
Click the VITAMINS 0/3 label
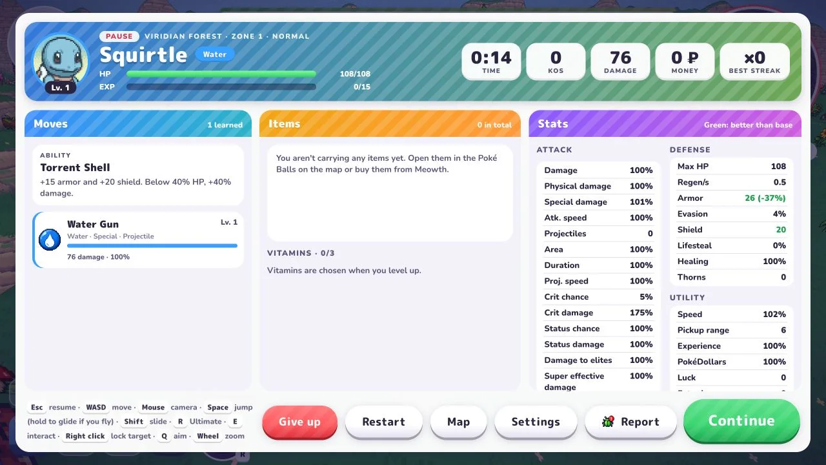[301, 253]
